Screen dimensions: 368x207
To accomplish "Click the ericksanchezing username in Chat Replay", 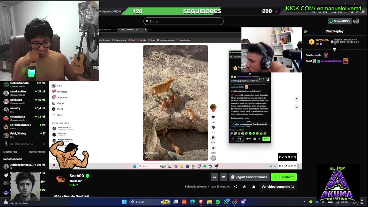I will tap(331, 61).
